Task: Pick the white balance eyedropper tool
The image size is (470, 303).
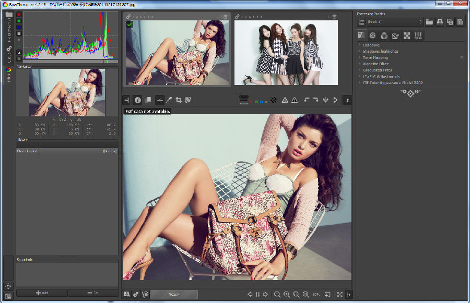Action: tap(169, 100)
